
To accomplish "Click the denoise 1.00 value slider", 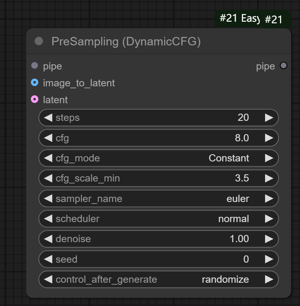I will click(x=158, y=239).
